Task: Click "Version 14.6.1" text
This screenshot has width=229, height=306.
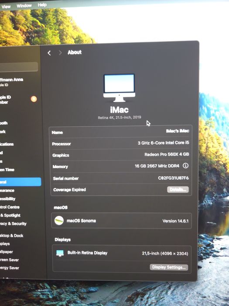Action: (175, 221)
